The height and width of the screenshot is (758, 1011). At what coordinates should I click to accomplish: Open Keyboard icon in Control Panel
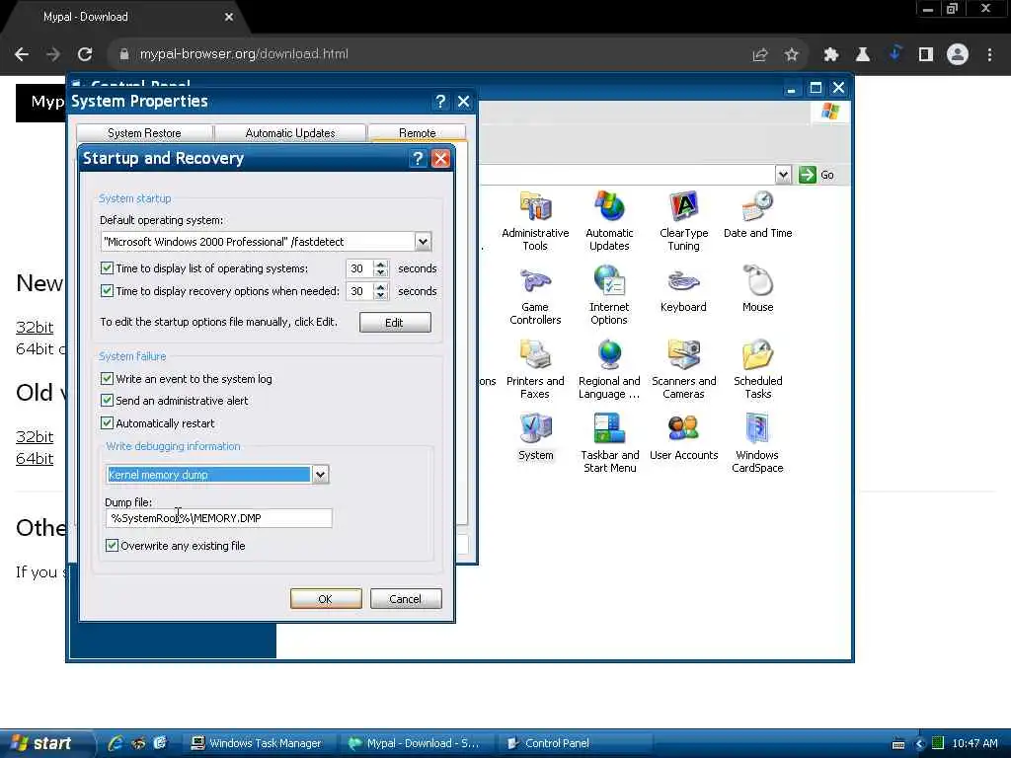pyautogui.click(x=683, y=289)
